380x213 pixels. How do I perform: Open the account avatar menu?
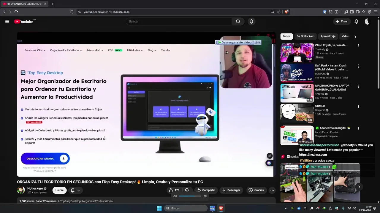click(367, 22)
